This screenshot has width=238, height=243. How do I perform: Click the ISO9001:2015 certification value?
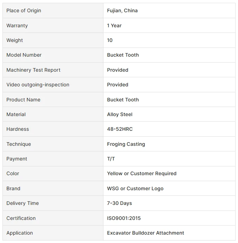[124, 218]
